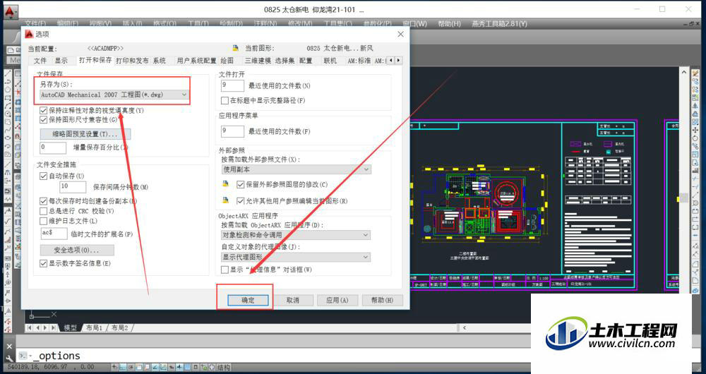The width and height of the screenshot is (706, 374).
Task: Select the Erase tool in modify toolbar
Action: [695, 73]
